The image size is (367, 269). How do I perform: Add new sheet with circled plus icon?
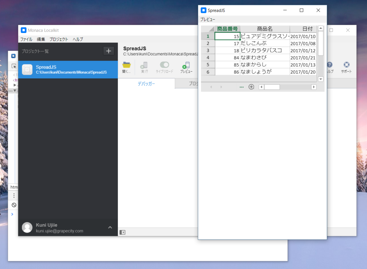point(251,87)
